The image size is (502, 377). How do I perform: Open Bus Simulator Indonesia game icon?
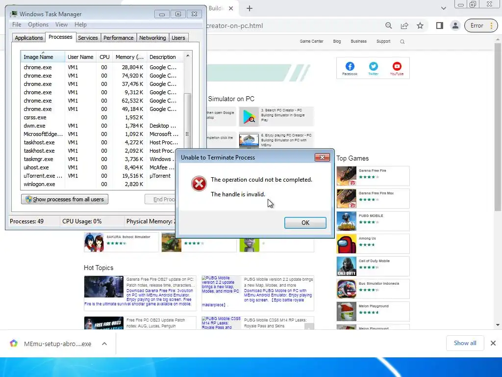(347, 289)
